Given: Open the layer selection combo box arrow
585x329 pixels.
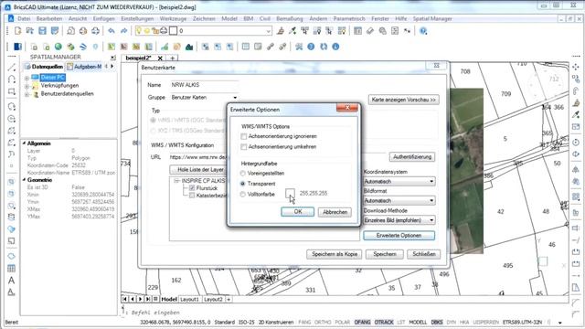Looking at the screenshot, I should tap(268, 31).
